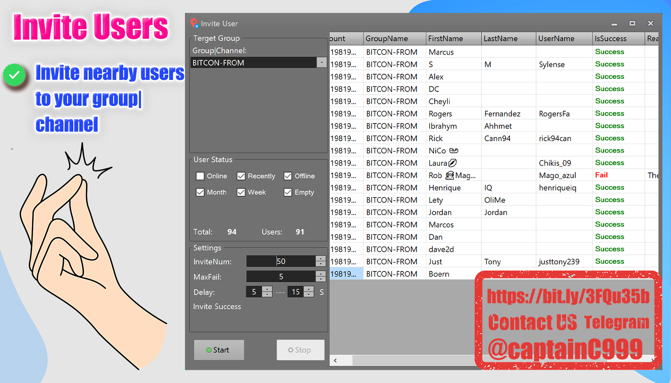The image size is (671, 383).
Task: Increase InviteNum with its up arrow
Action: 321,259
